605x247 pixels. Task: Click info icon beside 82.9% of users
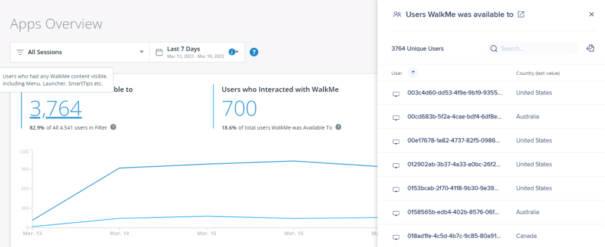click(113, 127)
